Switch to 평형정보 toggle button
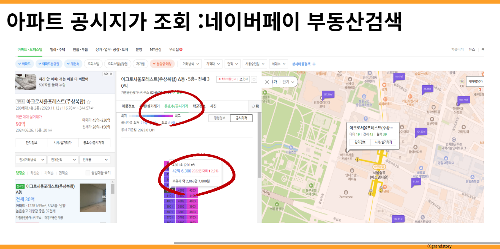This screenshot has width=500, height=249. pyautogui.click(x=220, y=118)
